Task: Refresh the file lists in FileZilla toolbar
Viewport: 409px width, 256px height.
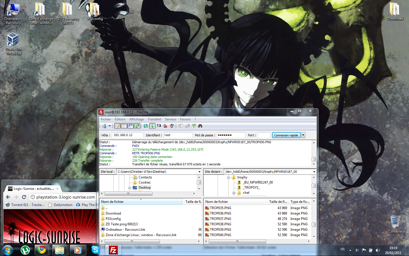Action: tap(146, 126)
